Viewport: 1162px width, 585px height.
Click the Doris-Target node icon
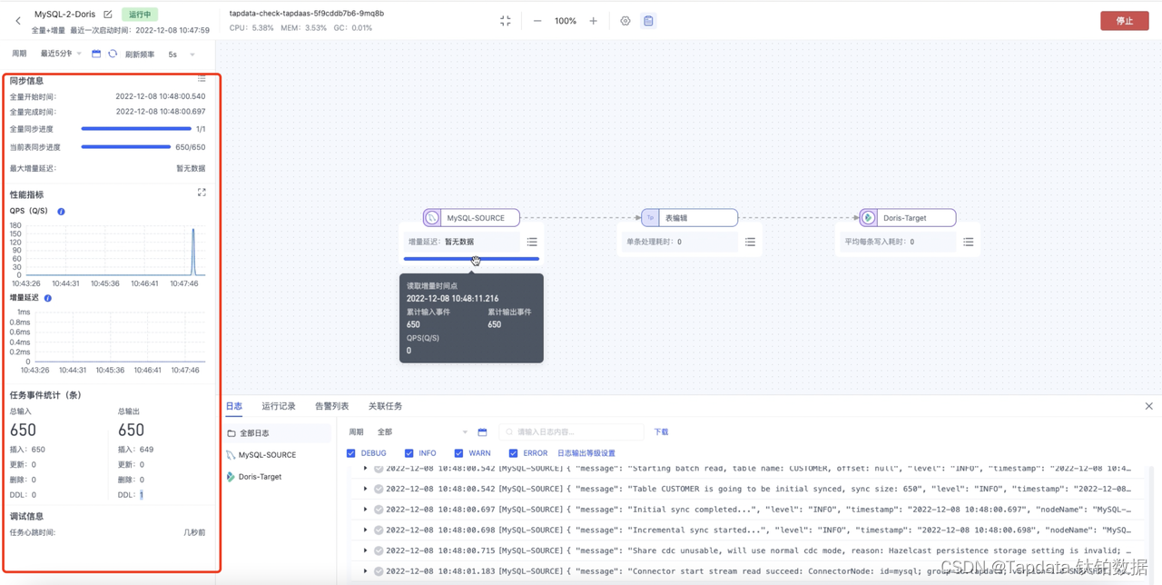click(x=868, y=218)
